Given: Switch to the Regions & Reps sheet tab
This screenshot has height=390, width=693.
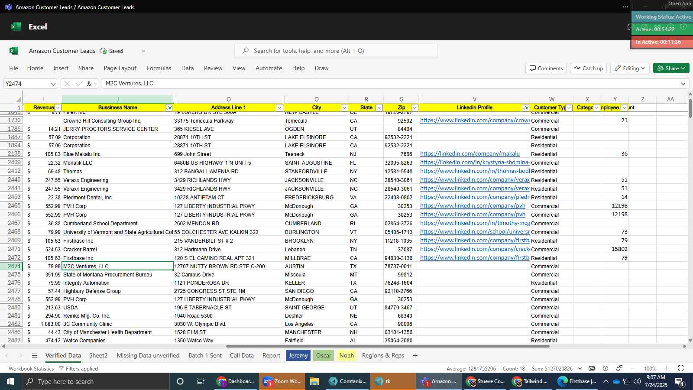Looking at the screenshot, I should 383,356.
